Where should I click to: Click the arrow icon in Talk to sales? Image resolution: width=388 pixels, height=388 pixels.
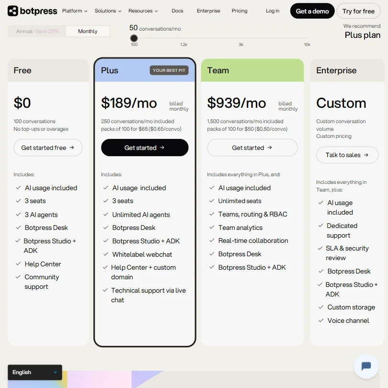[366, 155]
